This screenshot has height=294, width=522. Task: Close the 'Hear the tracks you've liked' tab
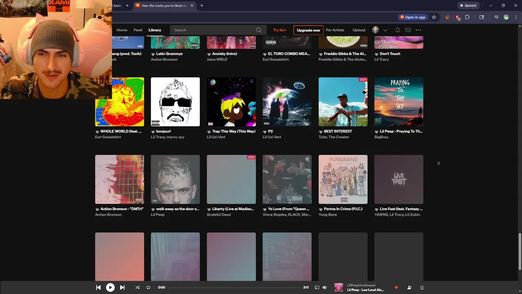192,6
